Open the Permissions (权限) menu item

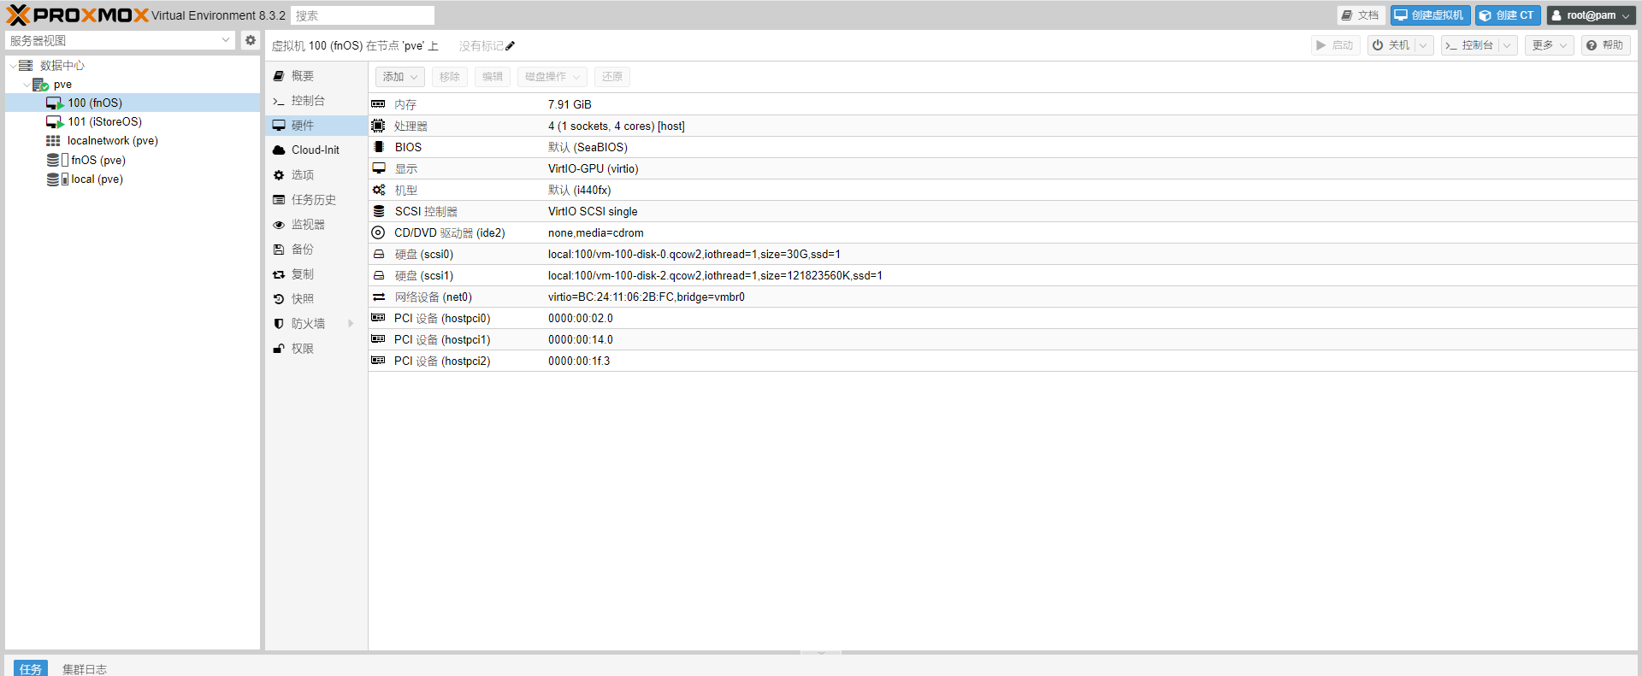point(316,349)
